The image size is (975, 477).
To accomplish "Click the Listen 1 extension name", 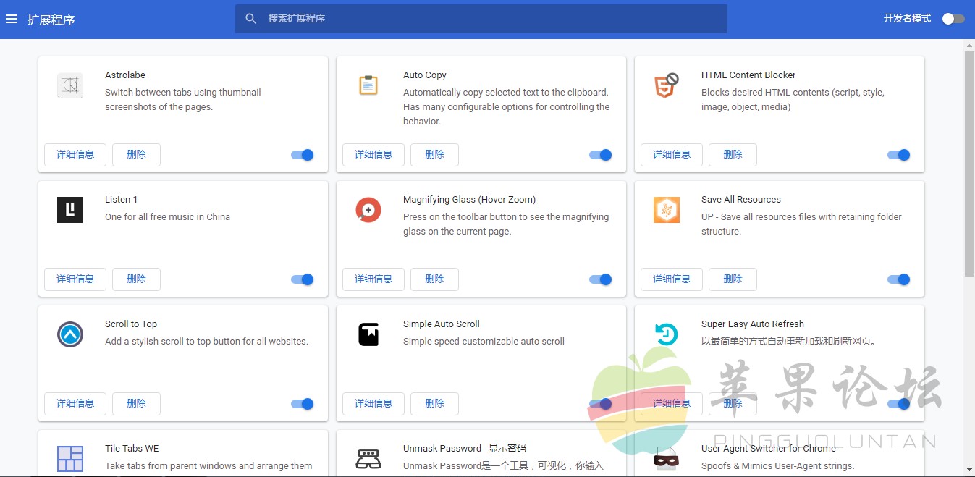I will click(121, 200).
